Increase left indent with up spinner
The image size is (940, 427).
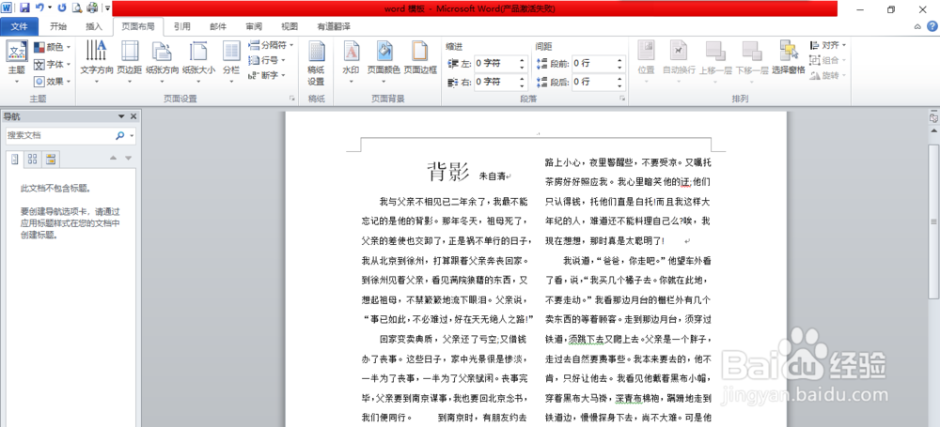coord(522,60)
